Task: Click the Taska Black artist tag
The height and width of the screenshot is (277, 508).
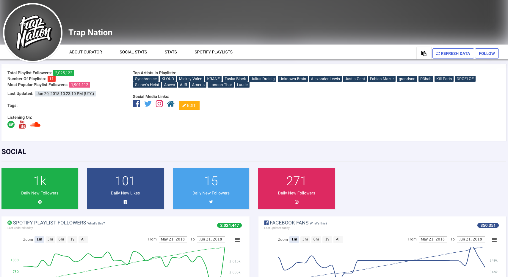Action: [x=235, y=79]
